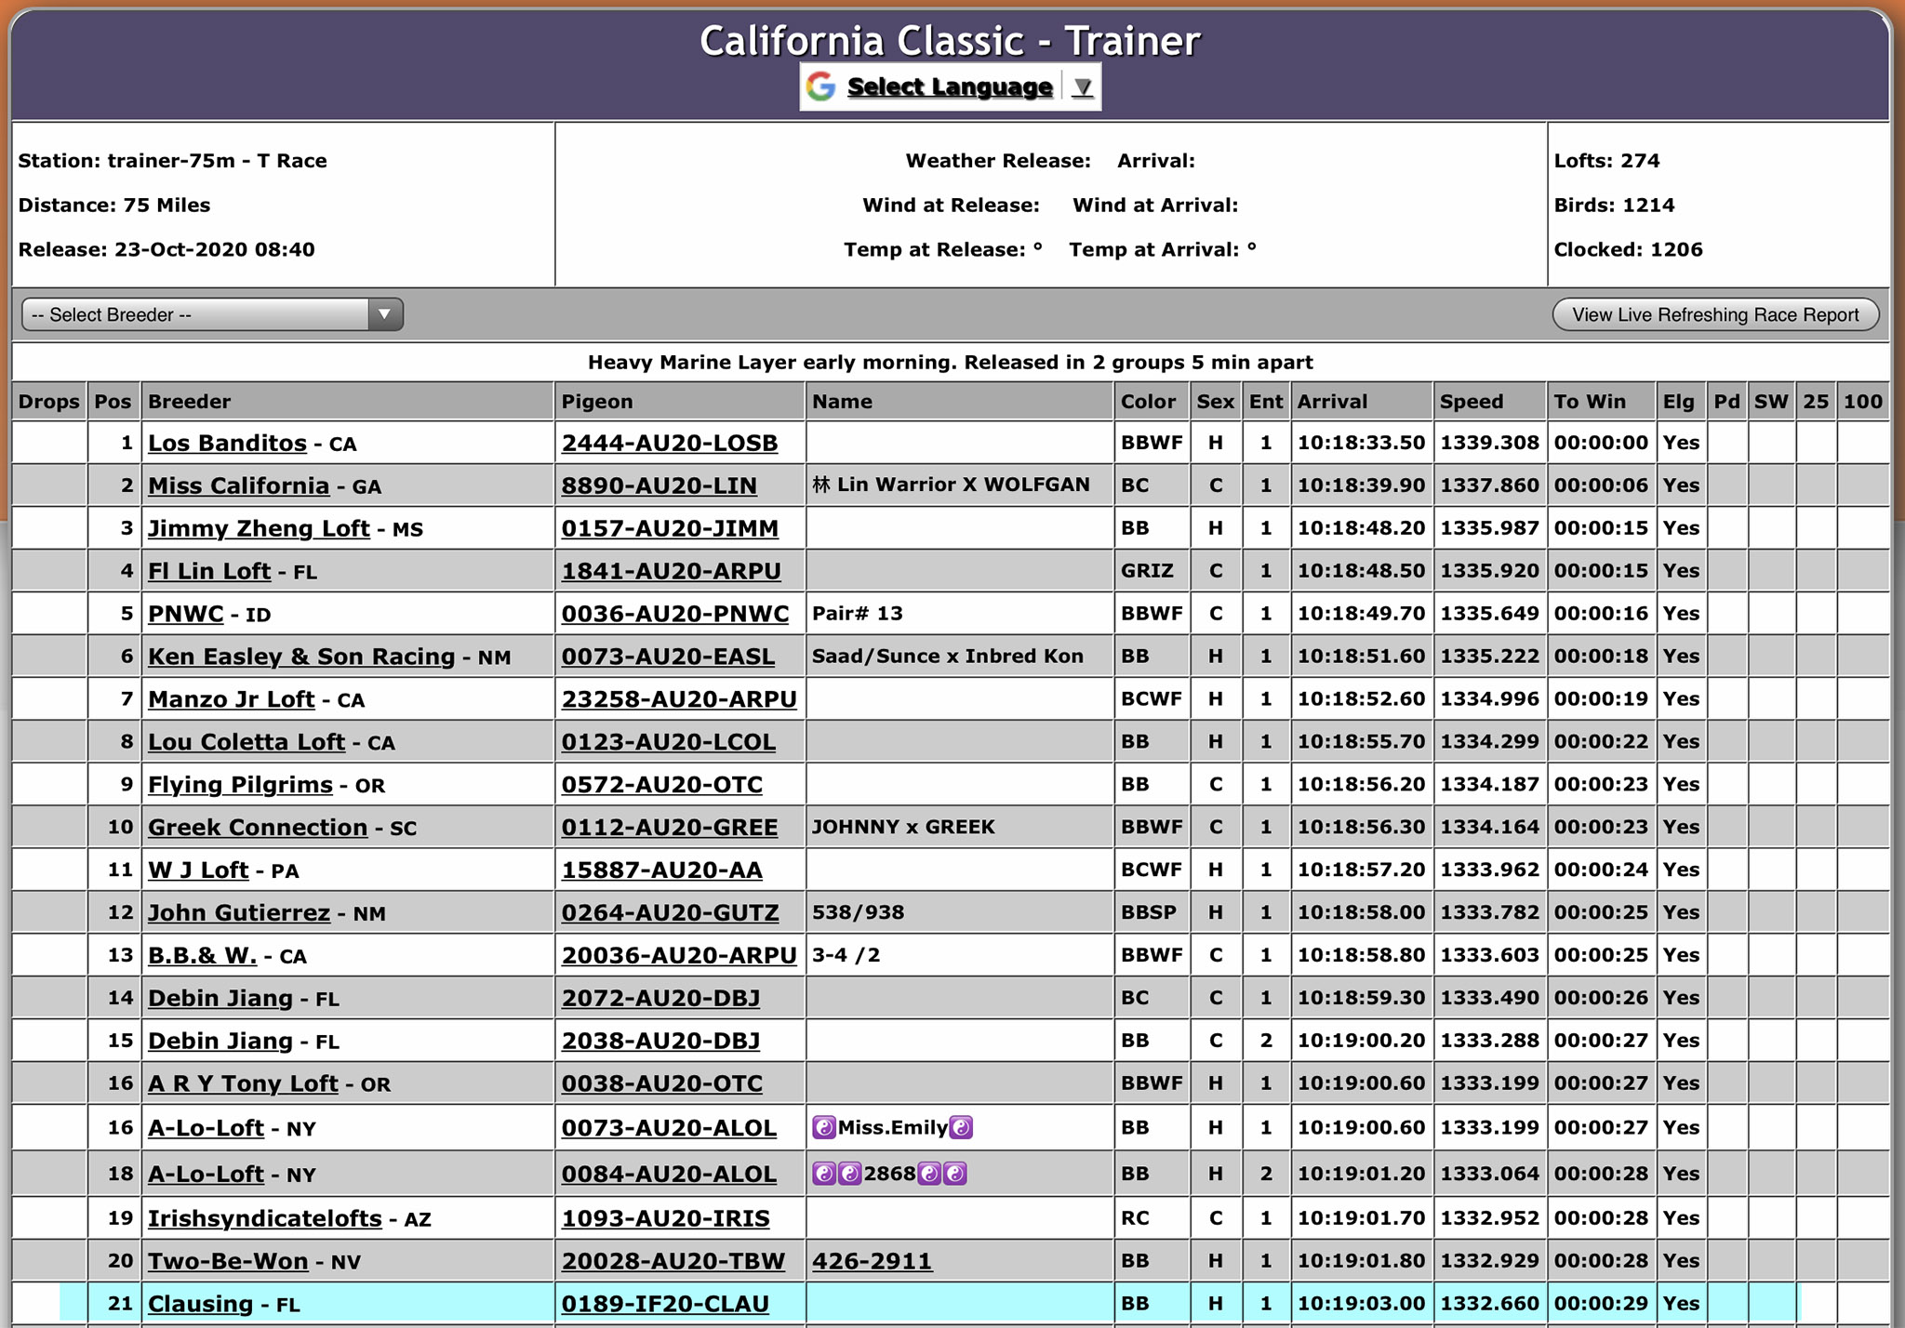
Task: Open Ken Easley & Son Racing link
Action: coord(301,657)
